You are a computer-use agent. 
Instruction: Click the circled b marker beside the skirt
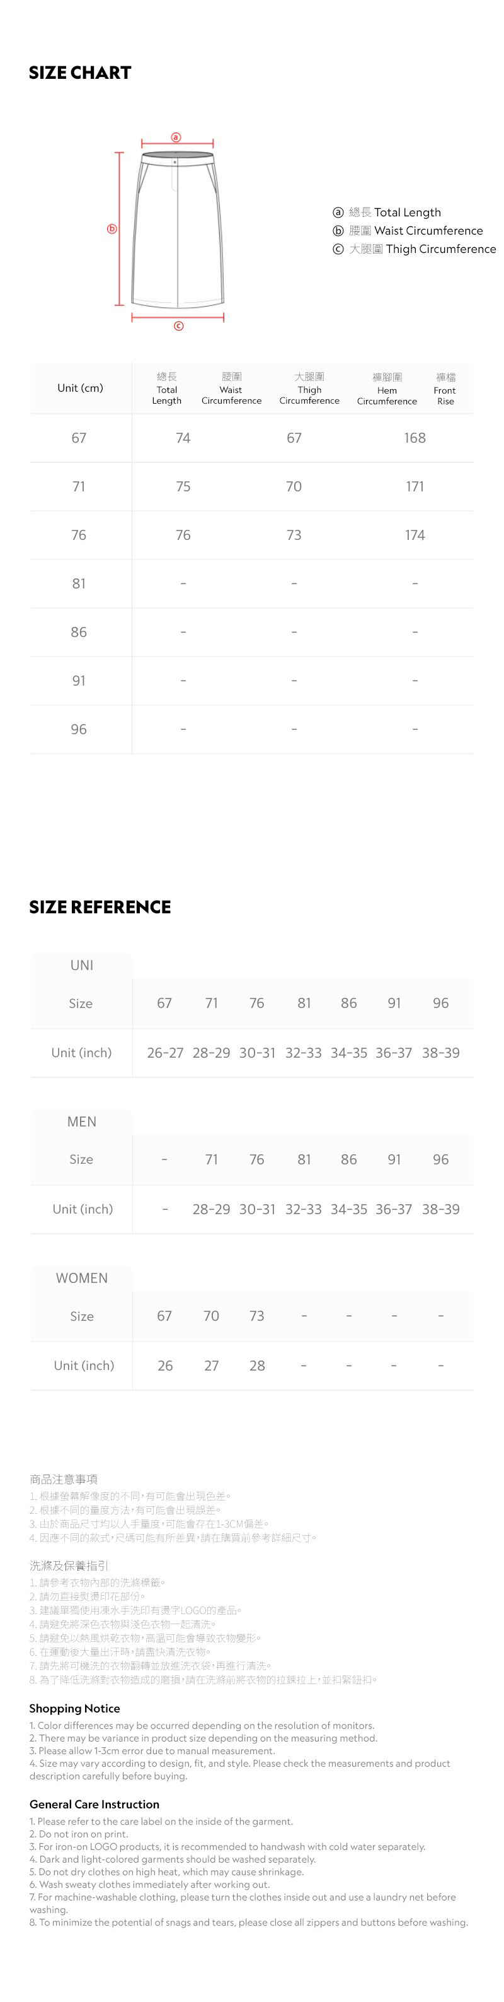coord(112,228)
